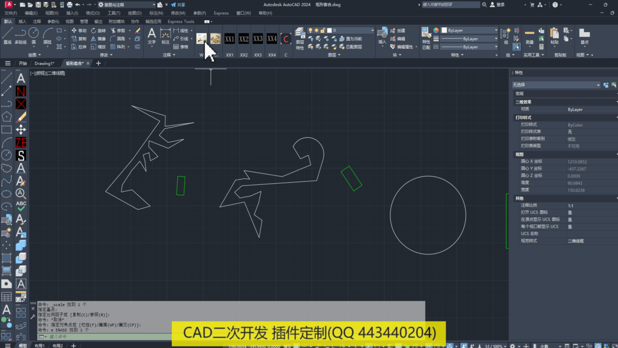The image size is (618, 348).
Task: Open the 无选择 selection dropdown in properties
Action: pos(556,85)
